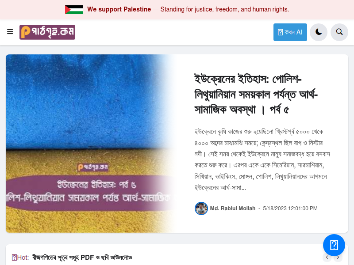Click the question mark icon in কথন AI button

coord(280,32)
